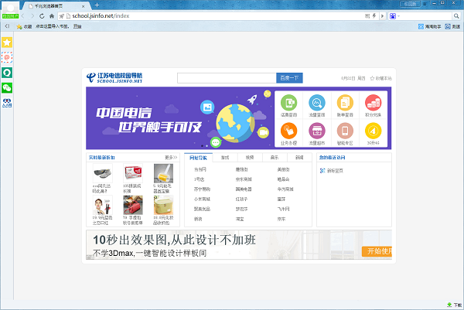Open the 唯品会 link
464x310 pixels.
click(x=284, y=179)
